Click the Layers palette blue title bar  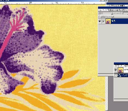pyautogui.click(x=113, y=8)
